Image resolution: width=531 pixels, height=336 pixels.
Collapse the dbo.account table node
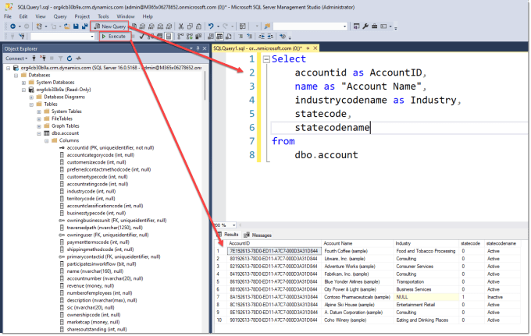pos(39,133)
